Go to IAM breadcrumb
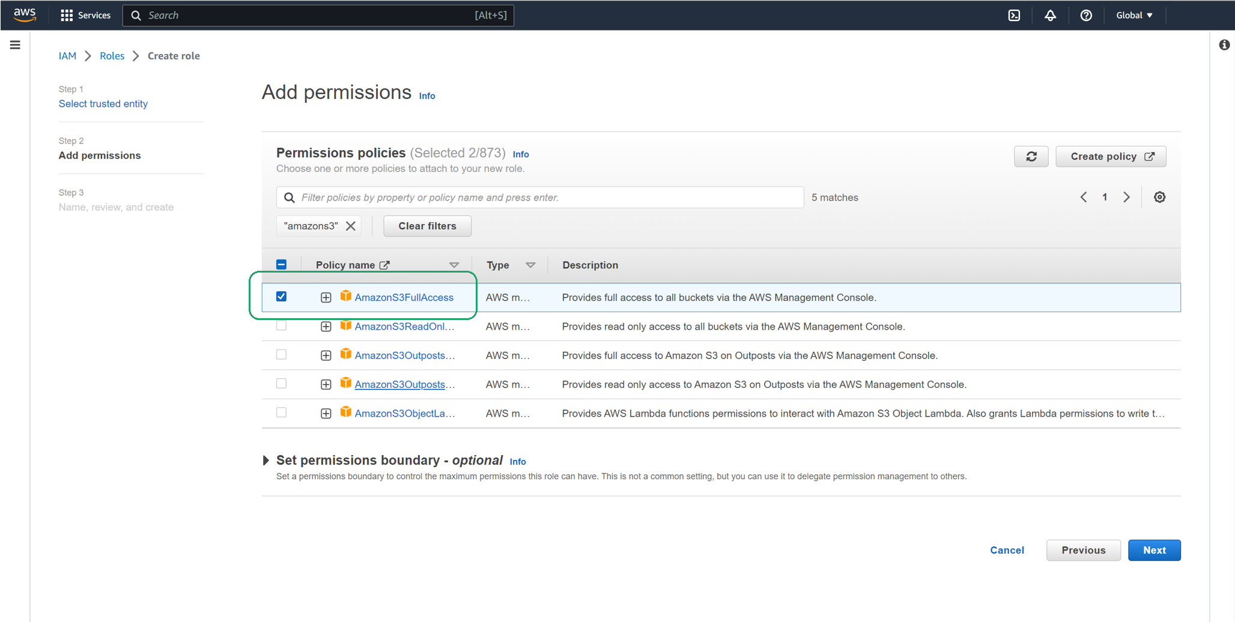This screenshot has width=1235, height=622. [x=67, y=56]
